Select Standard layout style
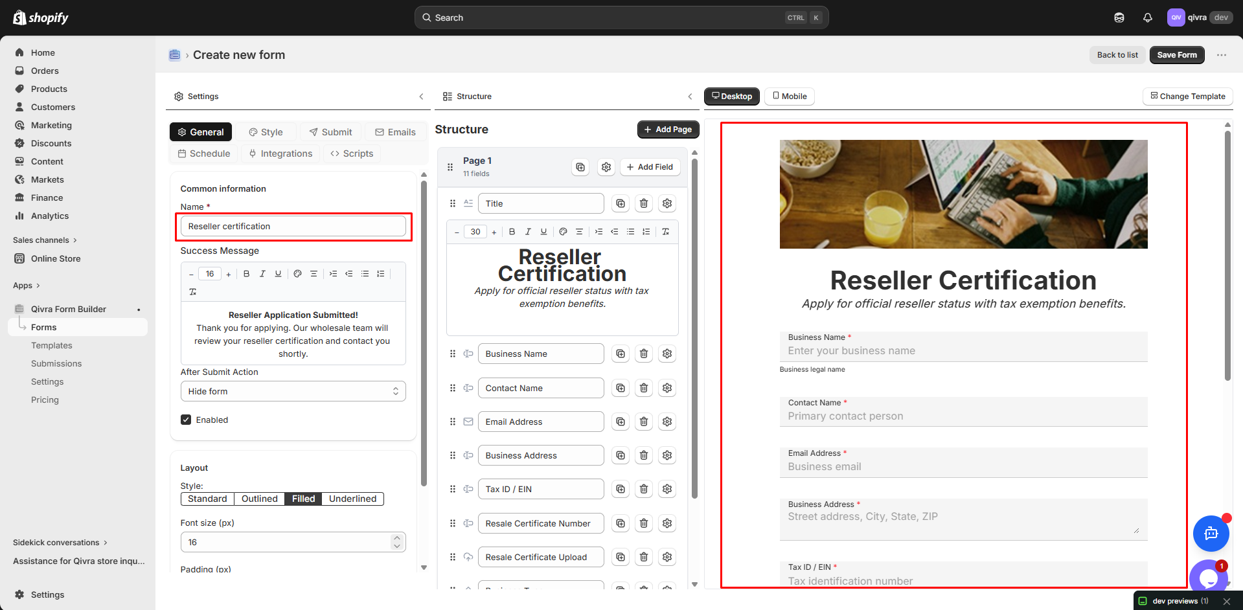Image resolution: width=1243 pixels, height=610 pixels. (207, 499)
